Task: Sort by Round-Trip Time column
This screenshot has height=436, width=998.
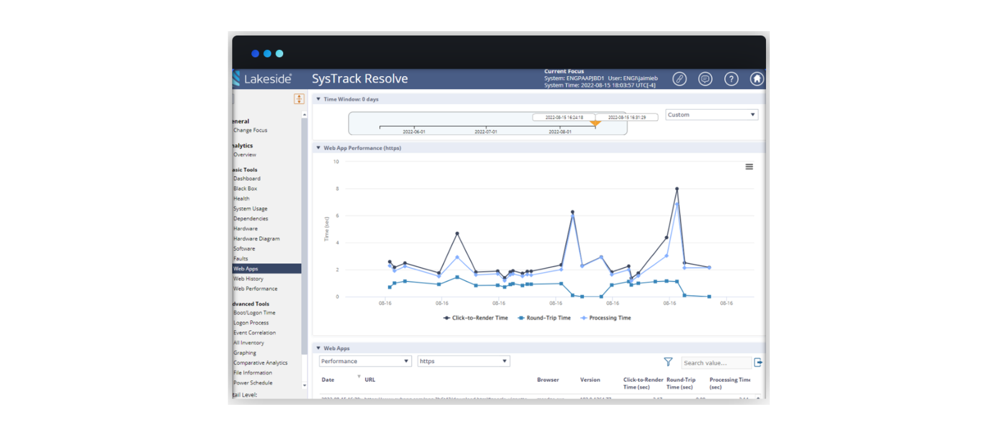Action: [681, 383]
